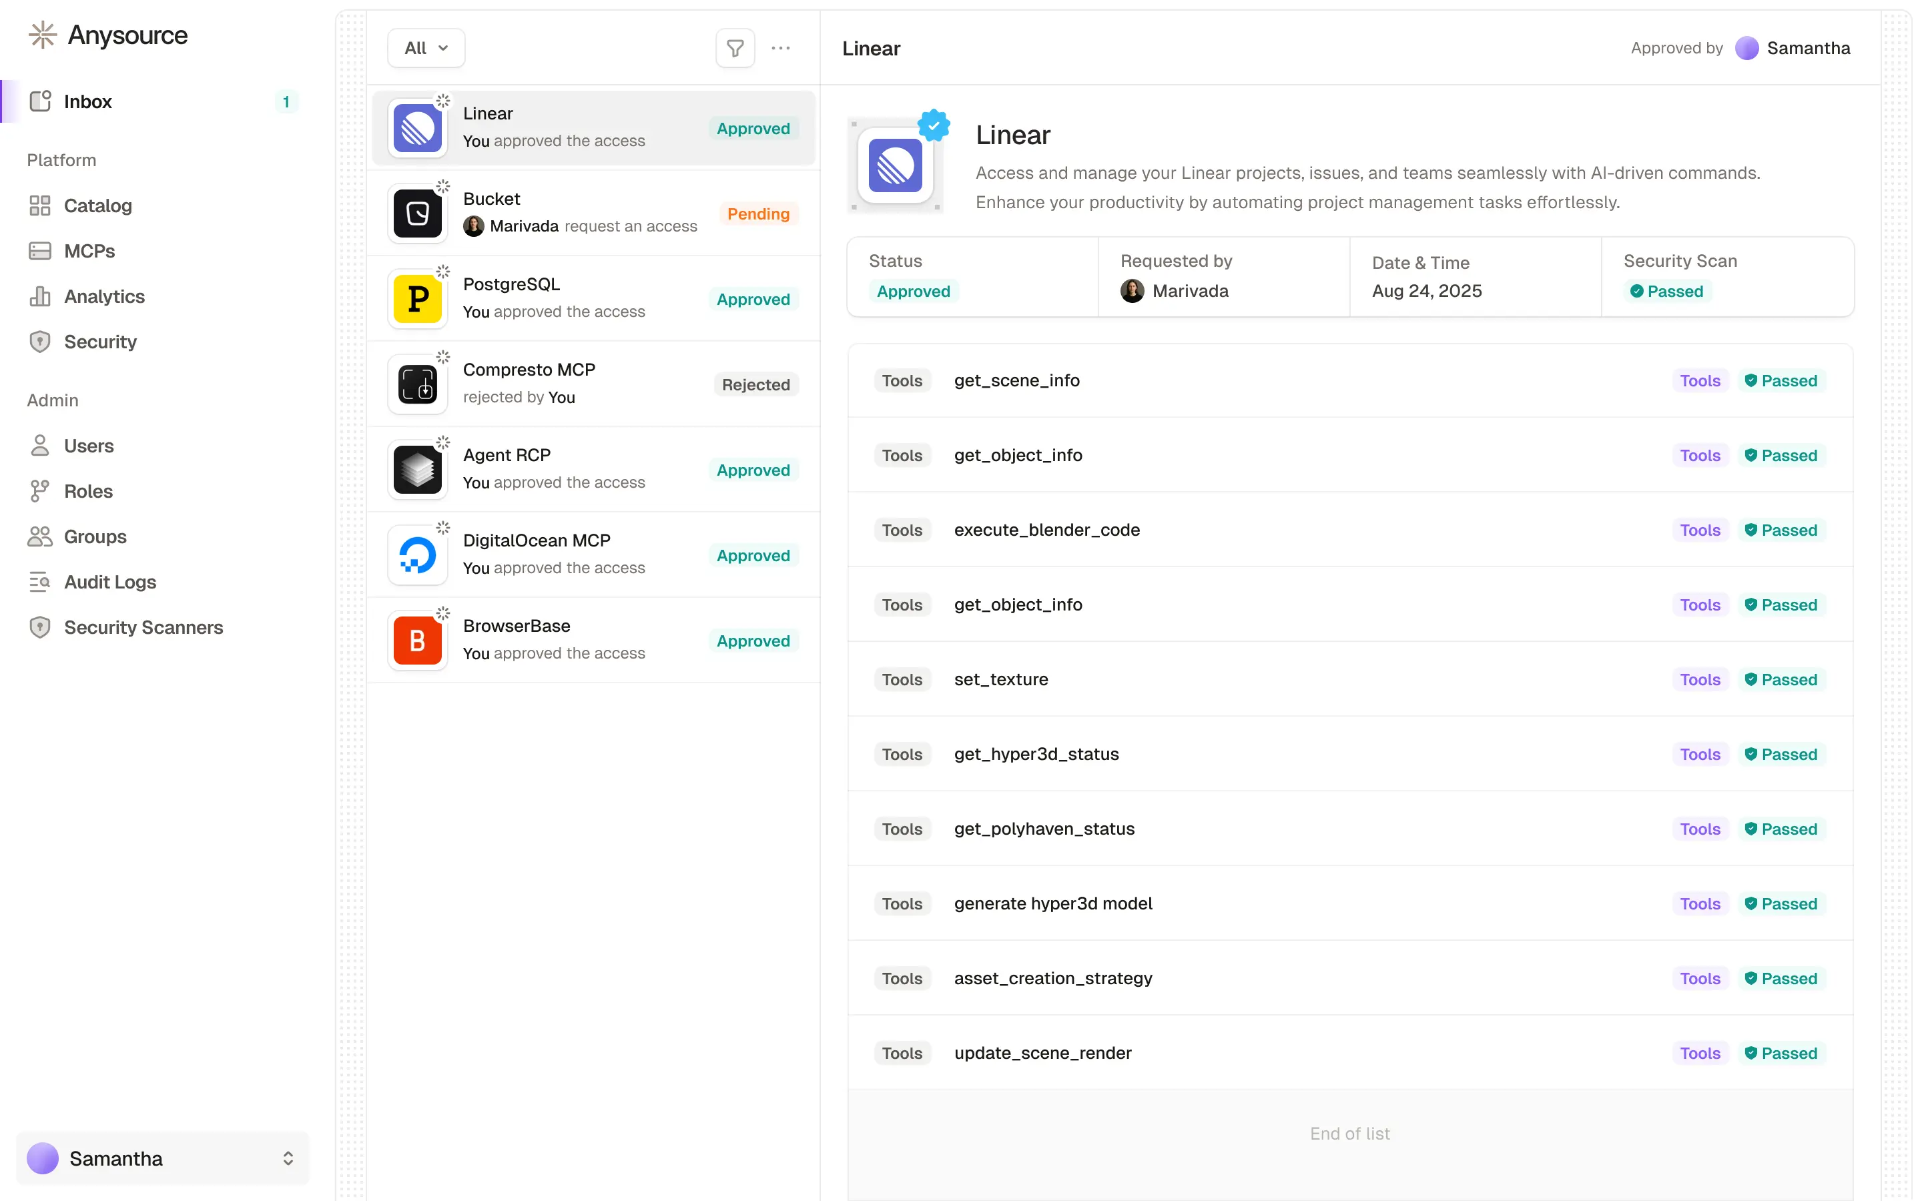Click the PostgreSQL yellow app icon
This screenshot has width=1922, height=1201.
(x=418, y=300)
